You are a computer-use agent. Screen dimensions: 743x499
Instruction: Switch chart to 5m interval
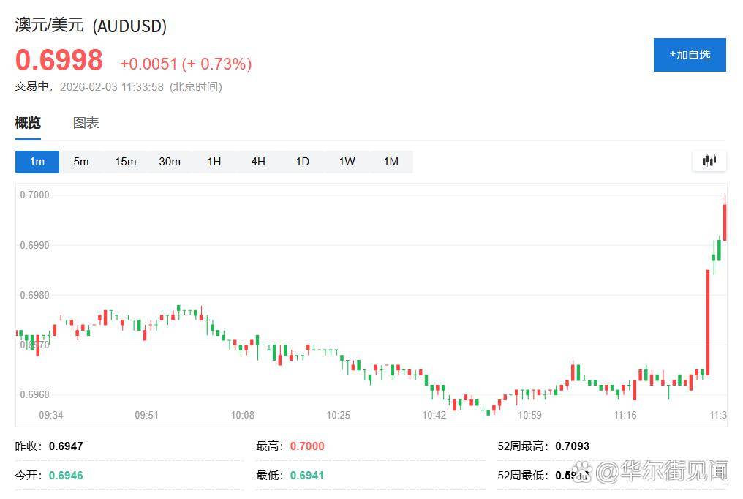tap(81, 162)
